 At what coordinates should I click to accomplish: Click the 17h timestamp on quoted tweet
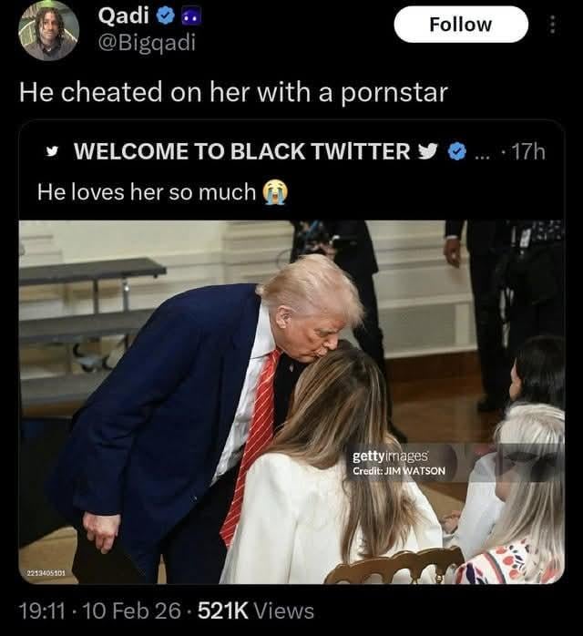[529, 151]
